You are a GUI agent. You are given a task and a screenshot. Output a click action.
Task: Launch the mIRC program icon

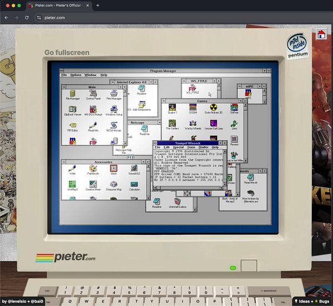click(248, 94)
